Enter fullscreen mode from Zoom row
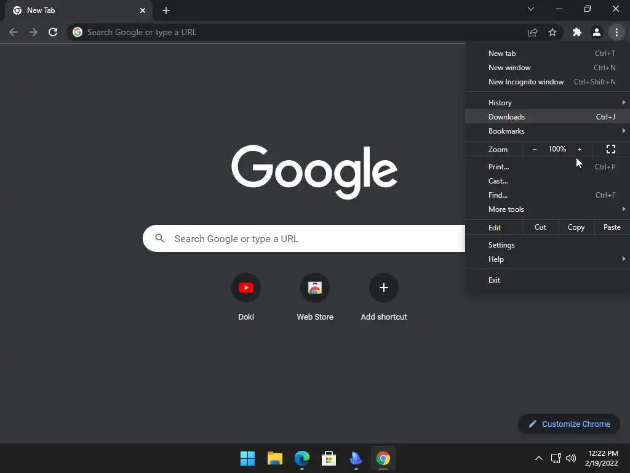The width and height of the screenshot is (630, 473). tap(611, 149)
